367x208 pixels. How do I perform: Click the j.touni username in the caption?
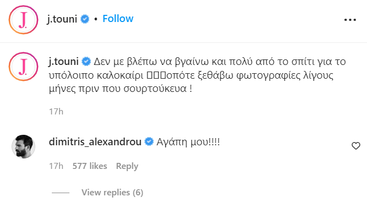[64, 62]
